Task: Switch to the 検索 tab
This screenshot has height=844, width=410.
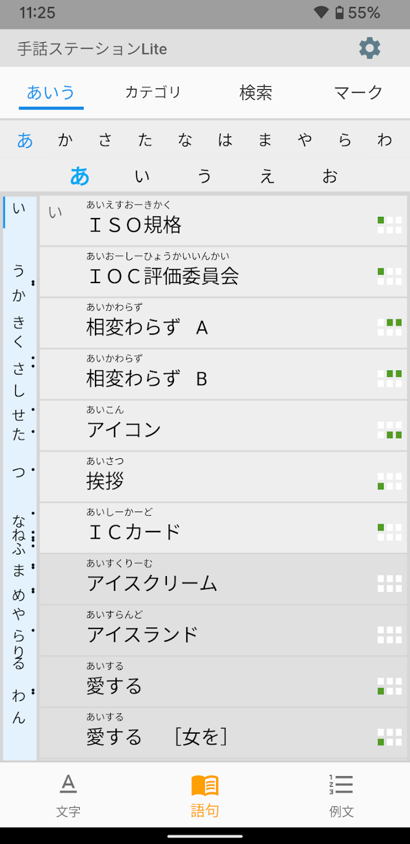Action: click(256, 92)
